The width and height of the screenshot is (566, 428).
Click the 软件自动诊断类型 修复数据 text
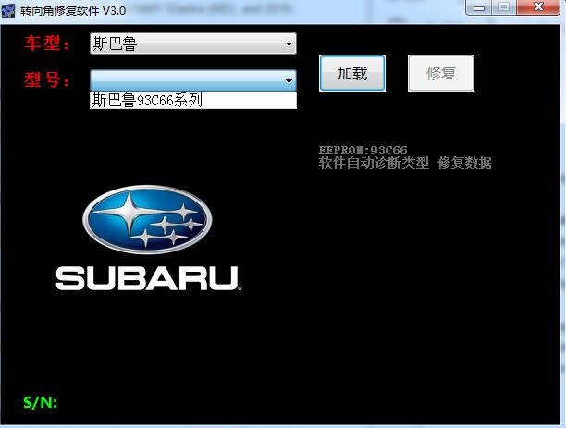pos(405,163)
